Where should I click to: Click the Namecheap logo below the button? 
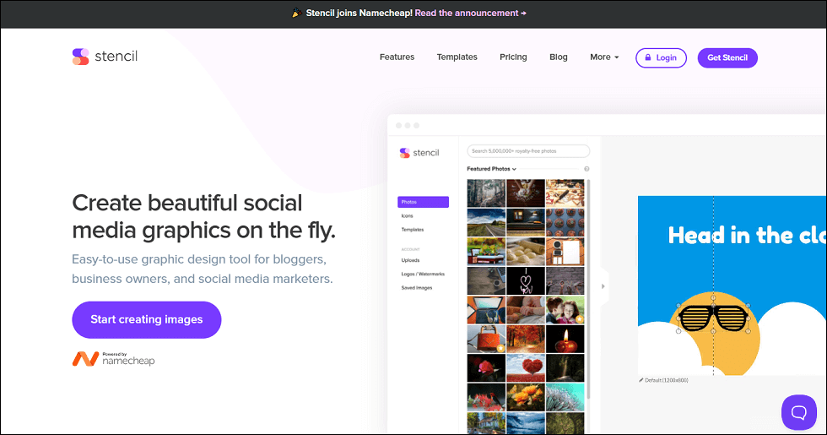click(113, 359)
